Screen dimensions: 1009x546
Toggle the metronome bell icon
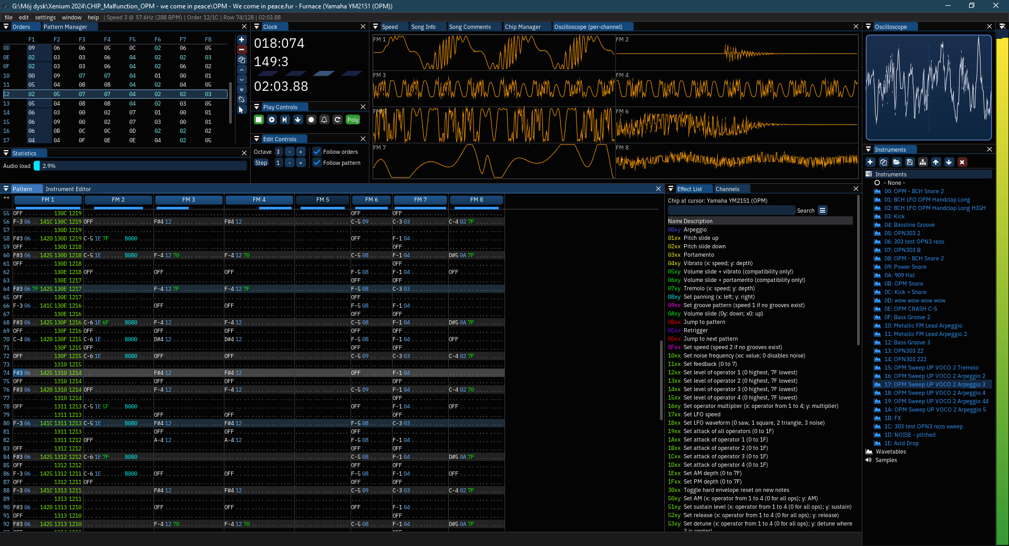[x=324, y=120]
